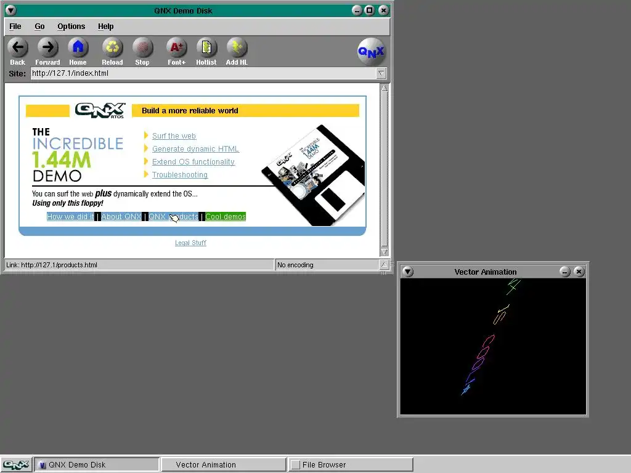
Task: Switch to QNX Demo Disk taskbar button
Action: point(97,464)
